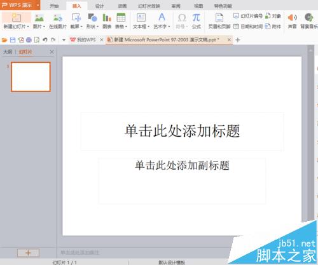318x265 pixels.
Task: Click the 默认设计模板 status bar text
Action: pyautogui.click(x=172, y=262)
